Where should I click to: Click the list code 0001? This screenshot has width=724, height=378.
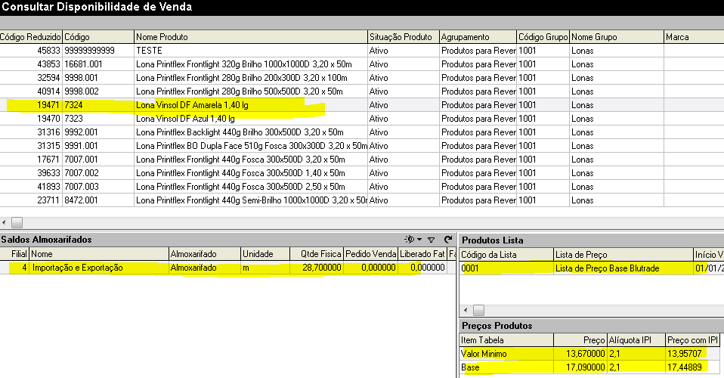(470, 268)
